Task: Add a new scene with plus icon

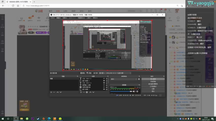Action: click(51, 92)
